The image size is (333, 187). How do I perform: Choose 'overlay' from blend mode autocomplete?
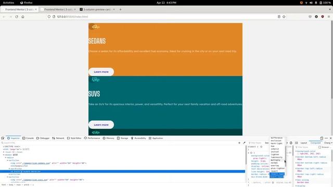275,166
